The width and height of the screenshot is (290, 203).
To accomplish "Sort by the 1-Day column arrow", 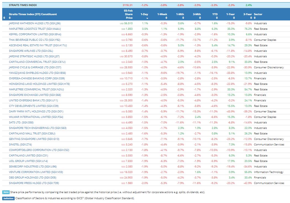I will click(147, 18).
